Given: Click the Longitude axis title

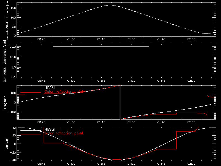Looking at the screenshot, I should pos(5,102).
